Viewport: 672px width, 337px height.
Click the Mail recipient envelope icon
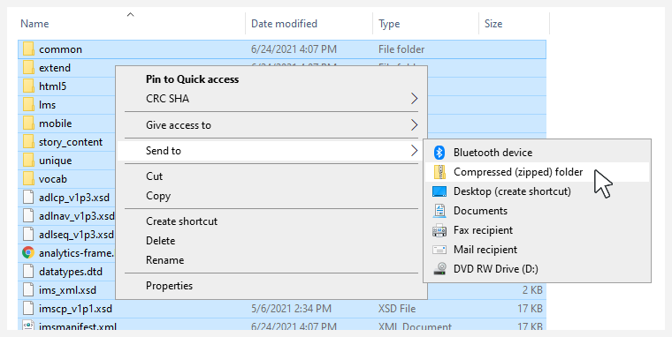[x=439, y=250]
